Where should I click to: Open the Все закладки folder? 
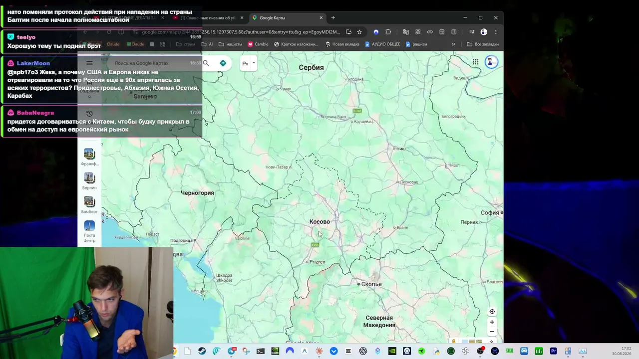pyautogui.click(x=483, y=44)
